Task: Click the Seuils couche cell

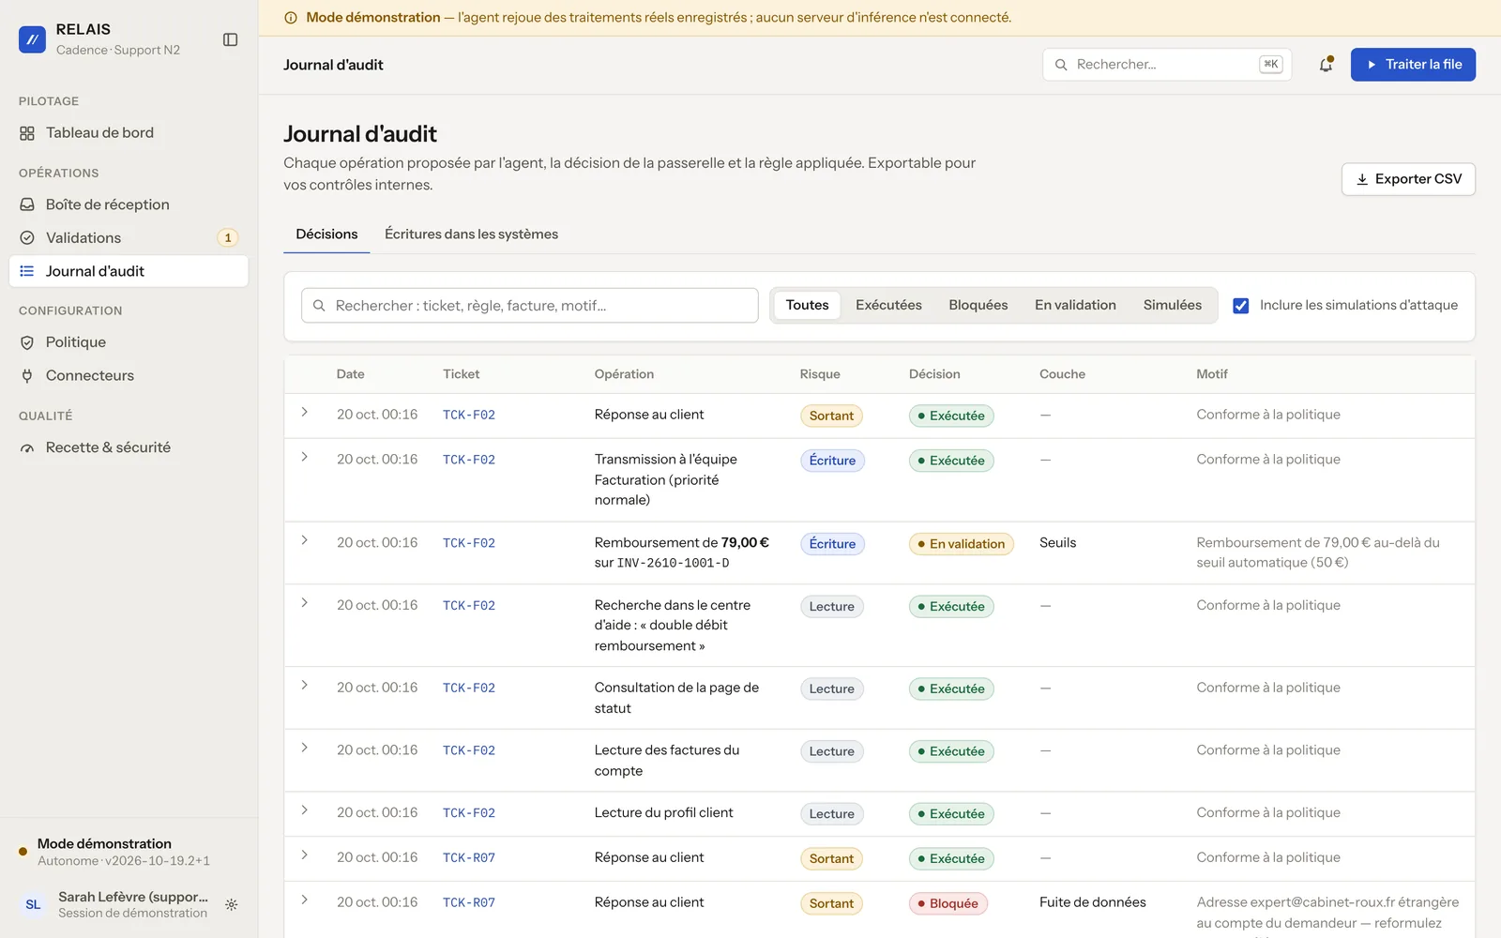Action: [1057, 543]
